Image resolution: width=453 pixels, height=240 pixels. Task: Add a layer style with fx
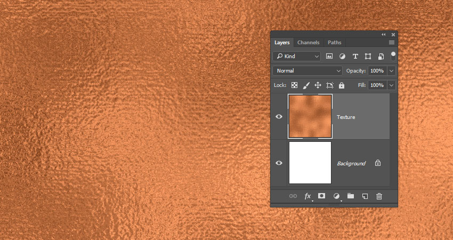[x=308, y=196]
